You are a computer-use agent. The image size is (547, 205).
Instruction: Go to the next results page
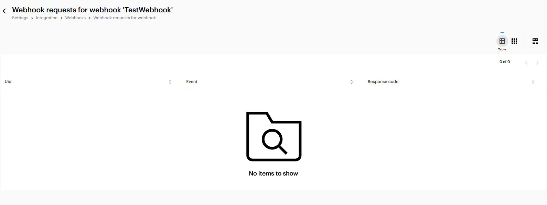click(x=537, y=62)
